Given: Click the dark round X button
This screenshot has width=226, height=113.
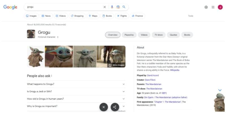Looking at the screenshot, I should (104, 107).
